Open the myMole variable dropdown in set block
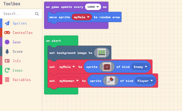 point(67,67)
